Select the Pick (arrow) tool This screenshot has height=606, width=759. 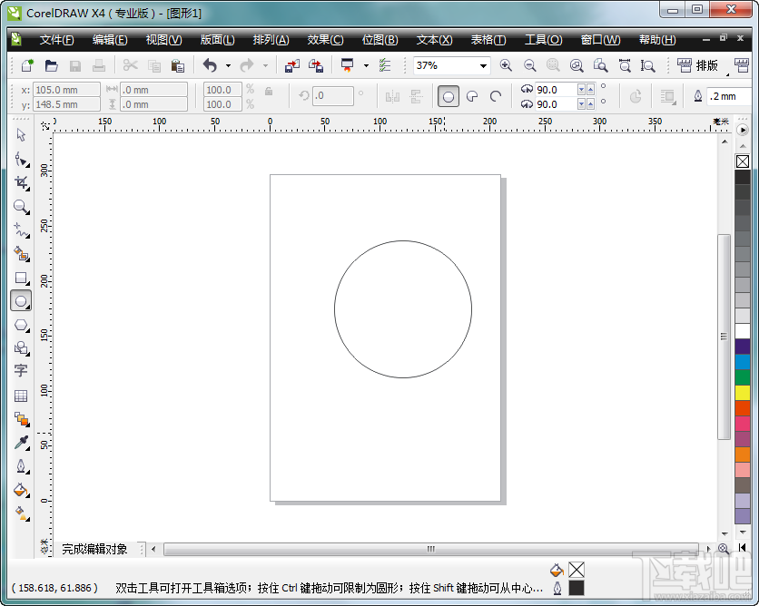click(21, 135)
